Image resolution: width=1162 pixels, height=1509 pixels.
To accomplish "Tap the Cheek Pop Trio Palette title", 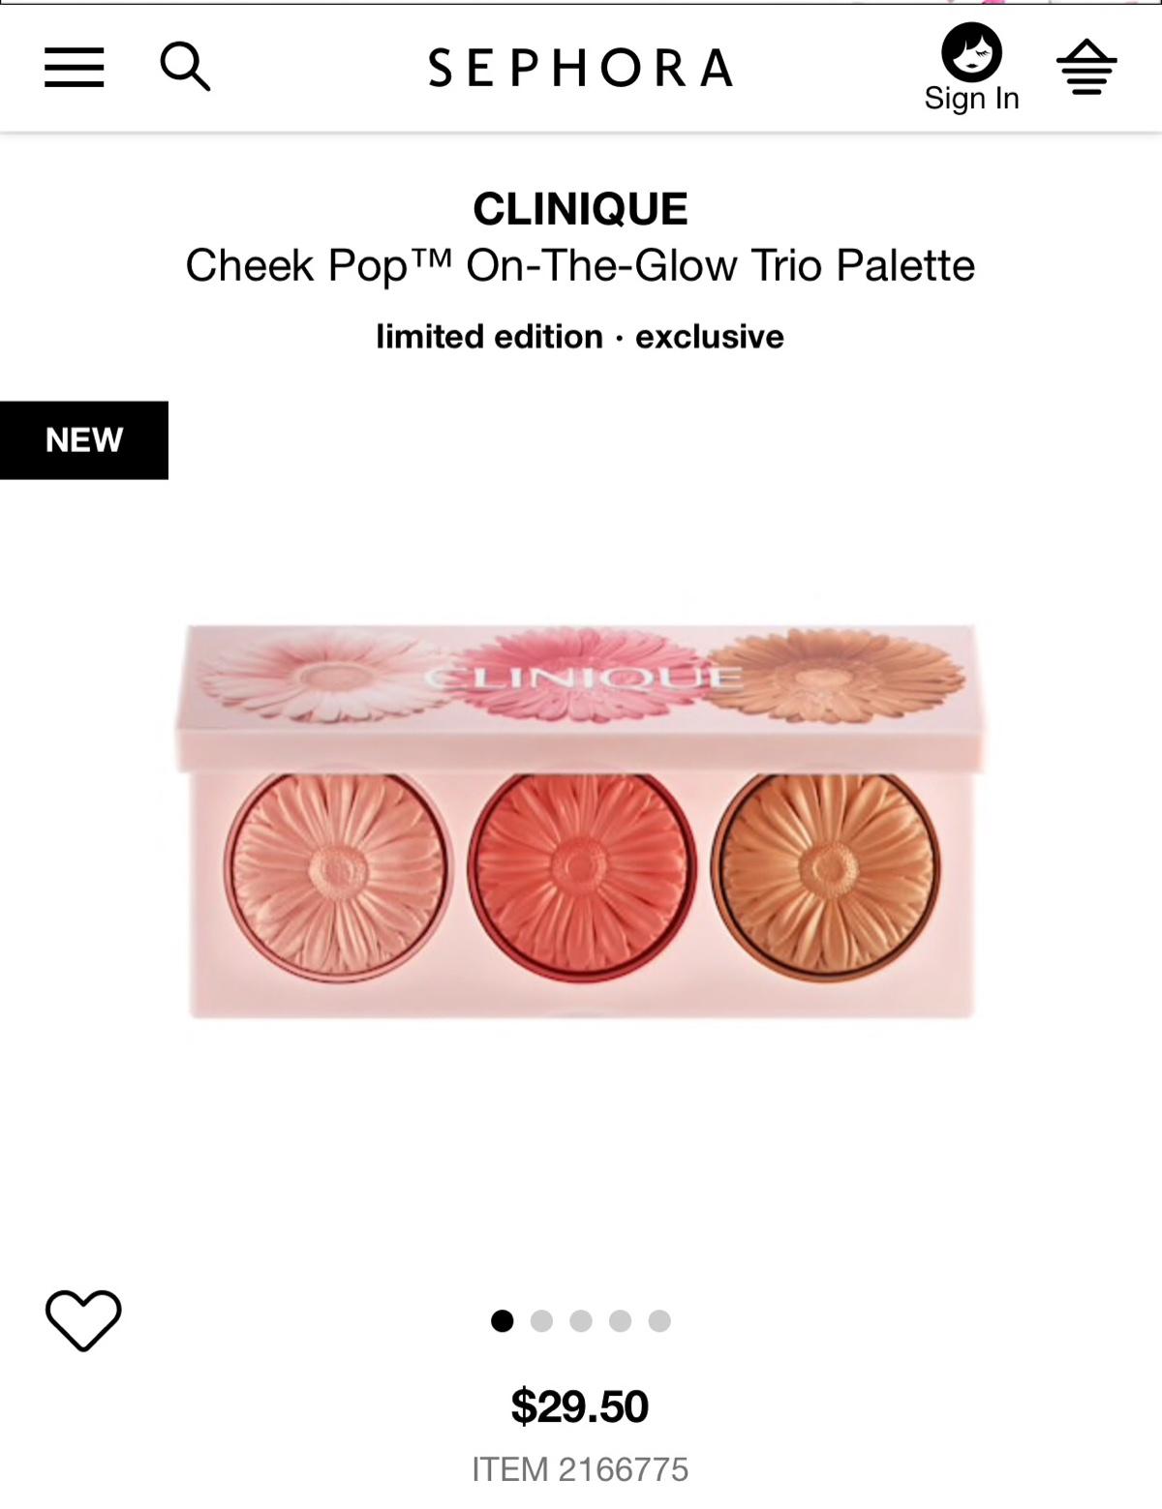I will 580,266.
